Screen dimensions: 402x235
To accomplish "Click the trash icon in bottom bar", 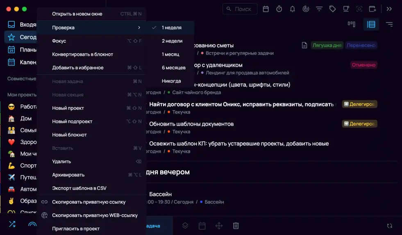I will click(236, 226).
